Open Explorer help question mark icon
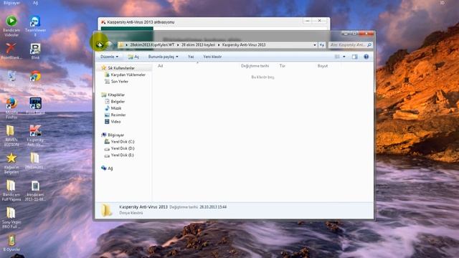The width and height of the screenshot is (459, 258). (366, 57)
